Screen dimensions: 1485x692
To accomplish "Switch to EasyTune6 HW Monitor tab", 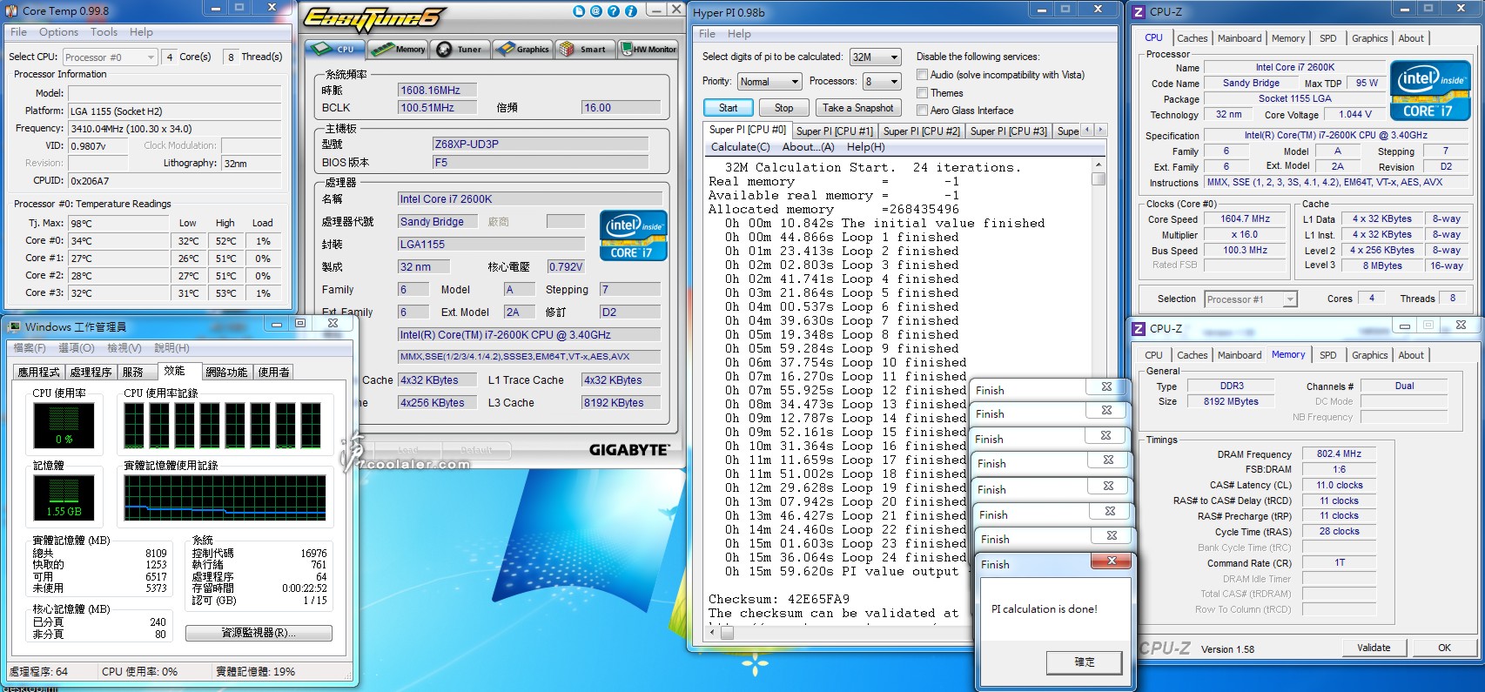I will click(x=648, y=49).
